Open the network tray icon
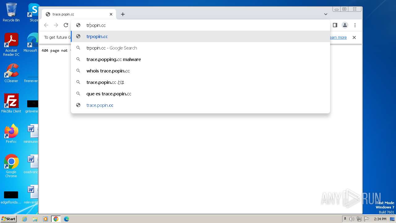This screenshot has width=396, height=223. (x=359, y=219)
